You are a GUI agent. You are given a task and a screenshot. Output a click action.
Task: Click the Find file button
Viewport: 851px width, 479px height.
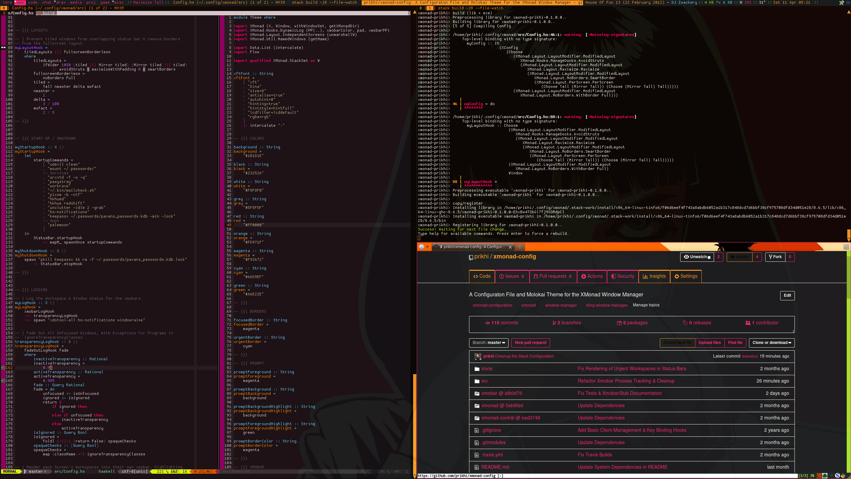tap(735, 343)
